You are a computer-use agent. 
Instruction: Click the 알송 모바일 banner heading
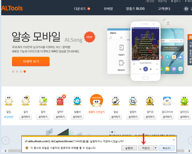pyautogui.click(x=36, y=37)
